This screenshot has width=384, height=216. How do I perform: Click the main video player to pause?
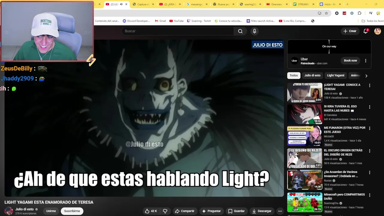point(144,118)
